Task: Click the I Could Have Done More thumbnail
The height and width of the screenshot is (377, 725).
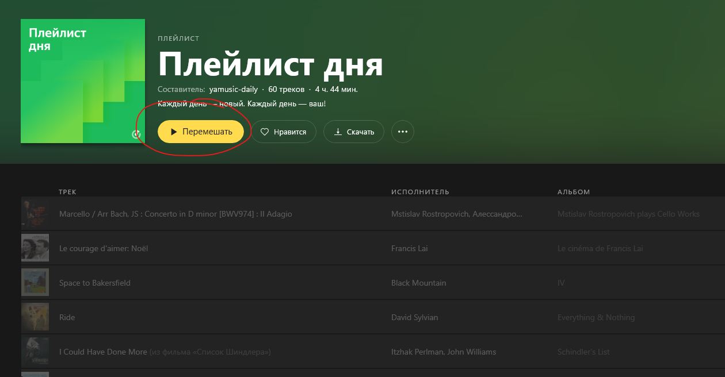Action: [x=35, y=352]
